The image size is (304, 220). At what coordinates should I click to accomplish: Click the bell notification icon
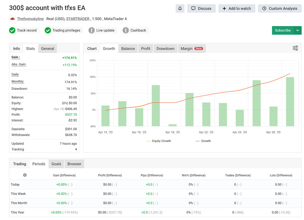(x=180, y=9)
